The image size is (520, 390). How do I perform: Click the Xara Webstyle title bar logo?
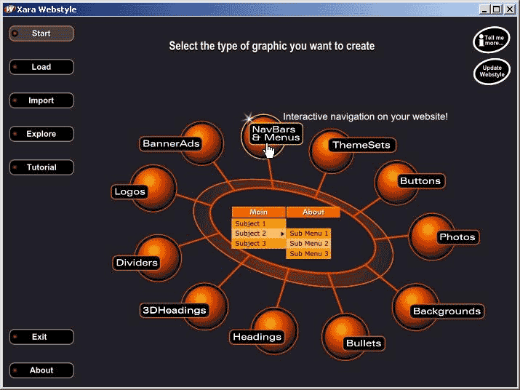click(x=9, y=9)
